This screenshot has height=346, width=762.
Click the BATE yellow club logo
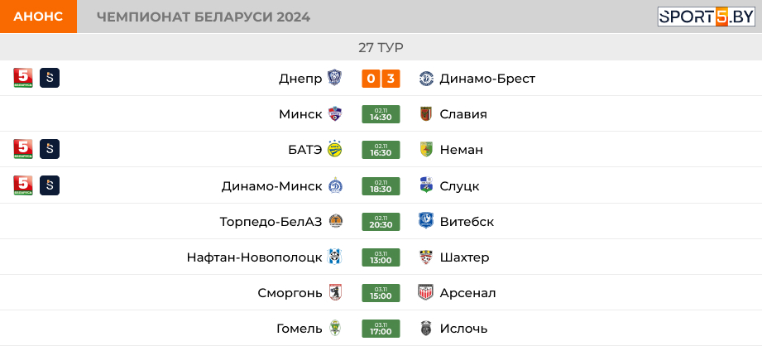click(x=334, y=150)
